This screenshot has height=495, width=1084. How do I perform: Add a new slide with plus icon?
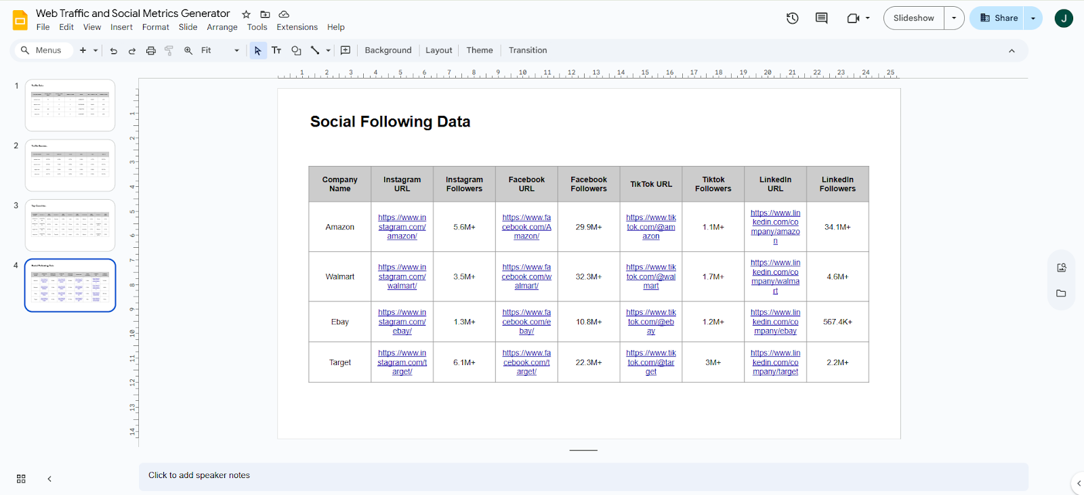coord(83,50)
